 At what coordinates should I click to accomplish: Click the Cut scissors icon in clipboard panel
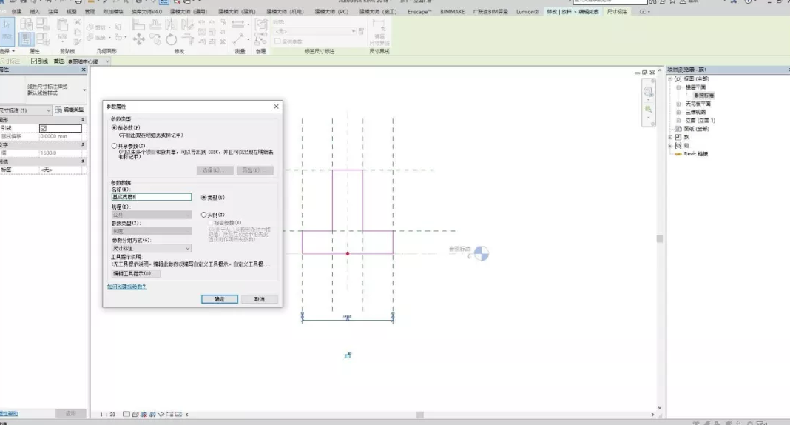(x=77, y=22)
